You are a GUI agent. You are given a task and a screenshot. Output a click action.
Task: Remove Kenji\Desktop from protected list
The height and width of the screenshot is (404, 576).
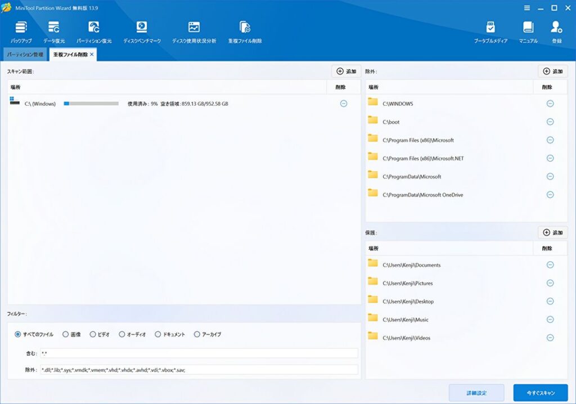(x=550, y=301)
